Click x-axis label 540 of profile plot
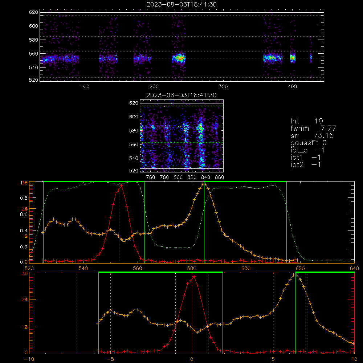Viewport: 363px width, 363px height. coord(83,268)
